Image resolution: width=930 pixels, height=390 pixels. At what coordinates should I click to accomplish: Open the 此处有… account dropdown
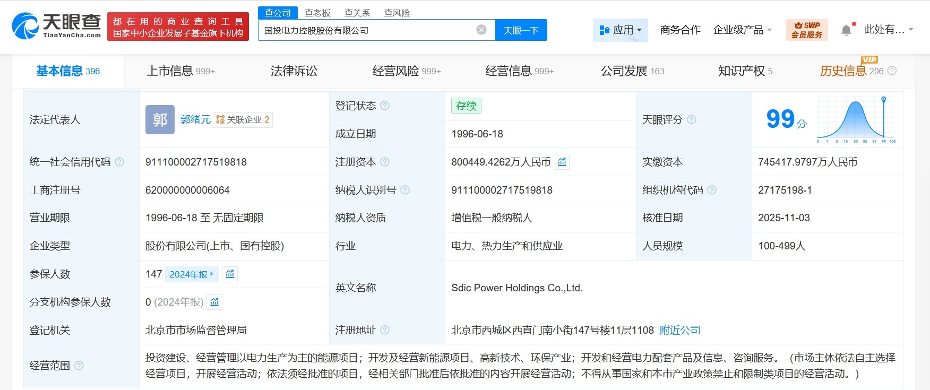(x=889, y=30)
